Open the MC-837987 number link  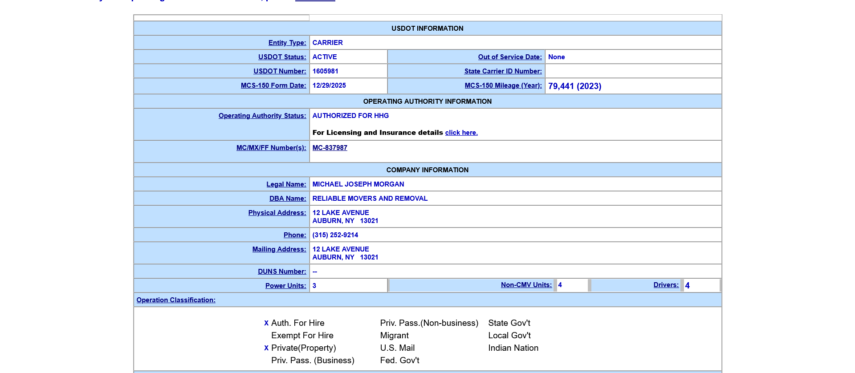(x=330, y=148)
